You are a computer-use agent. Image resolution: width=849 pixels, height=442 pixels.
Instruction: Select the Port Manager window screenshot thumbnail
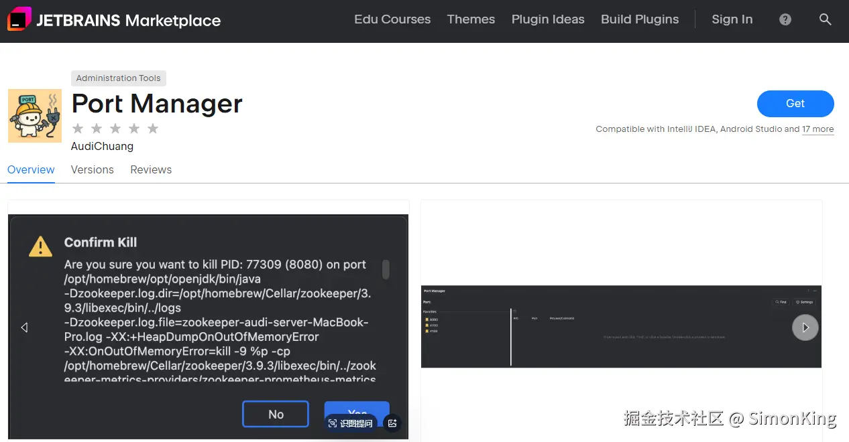click(x=621, y=326)
